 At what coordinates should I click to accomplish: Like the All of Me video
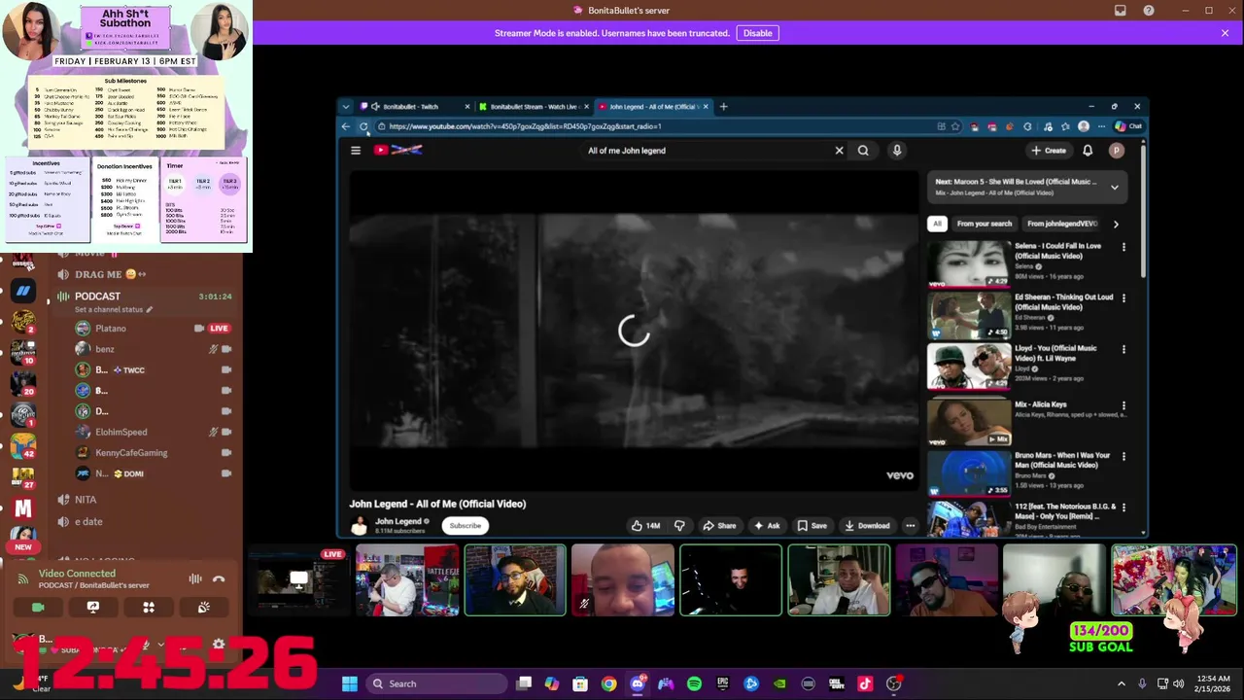coord(645,526)
